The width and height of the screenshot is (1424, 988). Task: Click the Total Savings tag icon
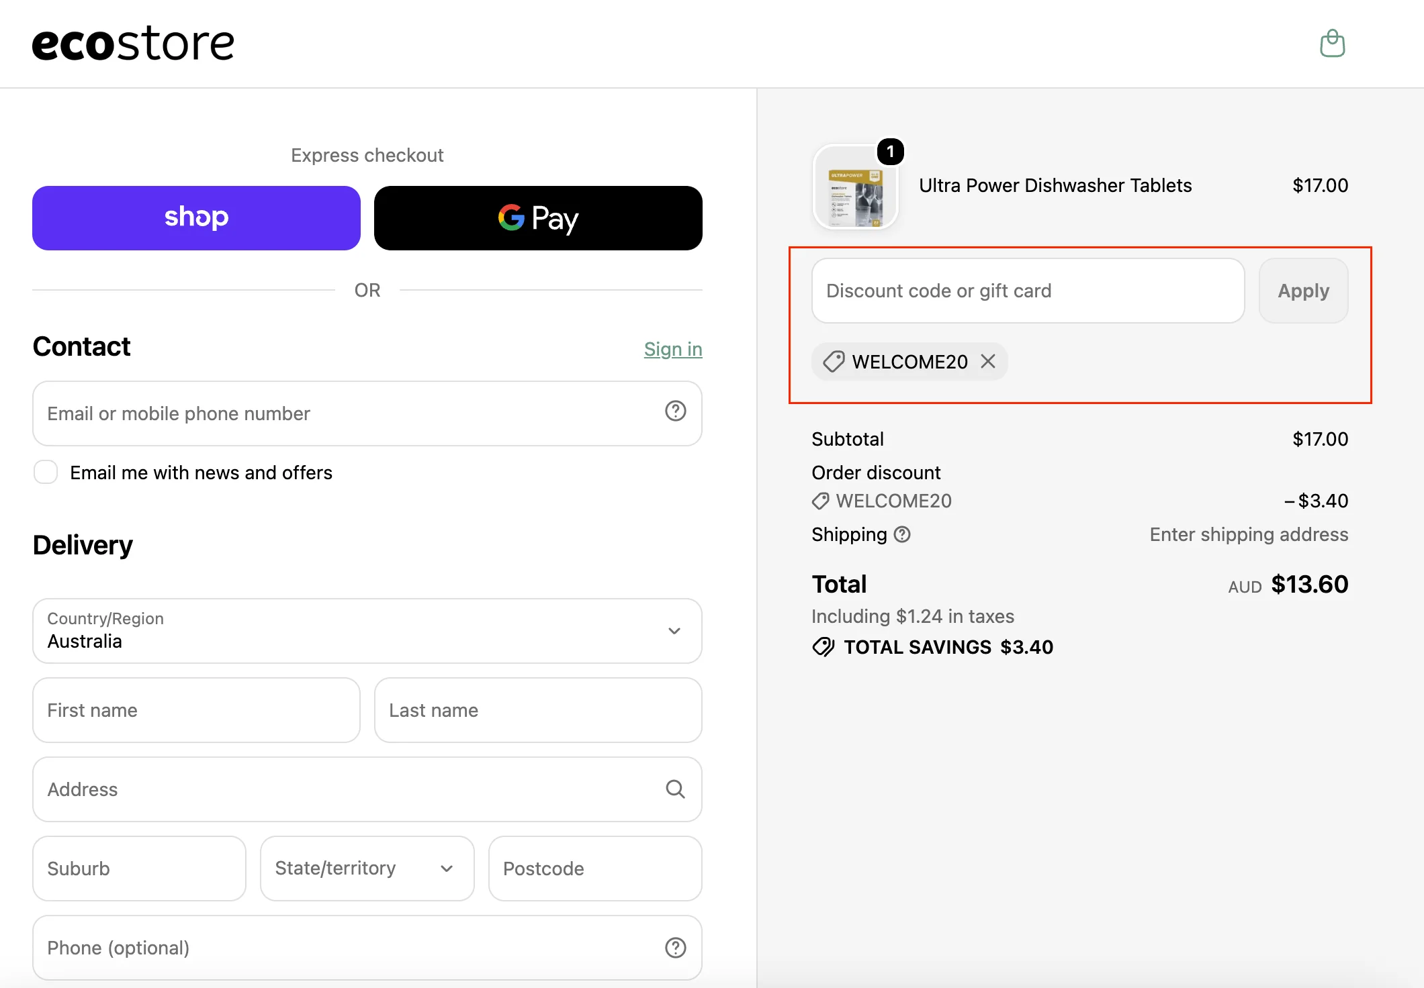(823, 647)
